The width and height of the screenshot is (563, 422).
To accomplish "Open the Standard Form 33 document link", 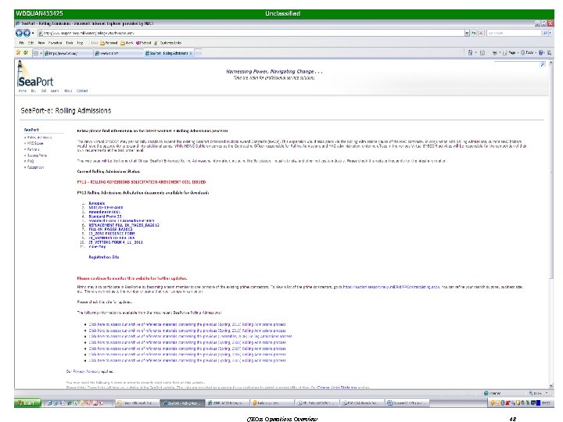I will [x=105, y=216].
